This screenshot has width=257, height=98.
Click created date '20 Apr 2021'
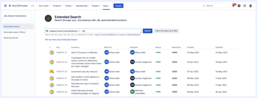point(192,62)
